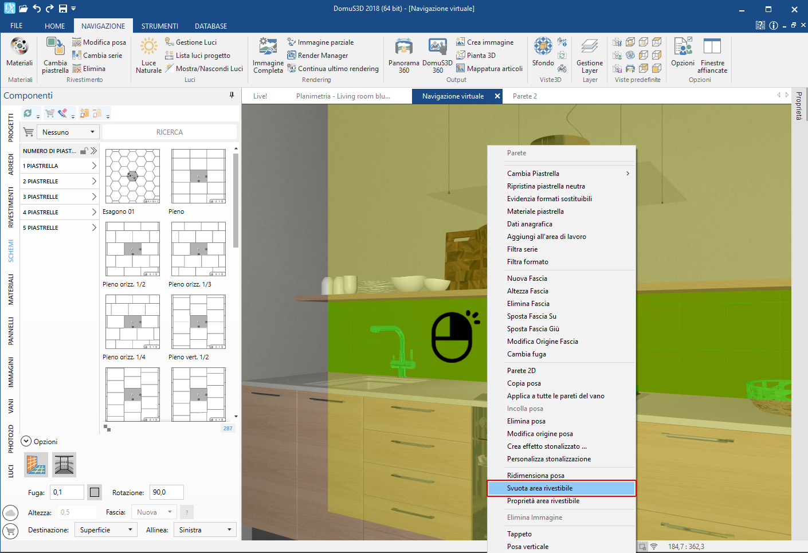Open Gestione Layer
Screen dimensions: 808x553
(590, 55)
